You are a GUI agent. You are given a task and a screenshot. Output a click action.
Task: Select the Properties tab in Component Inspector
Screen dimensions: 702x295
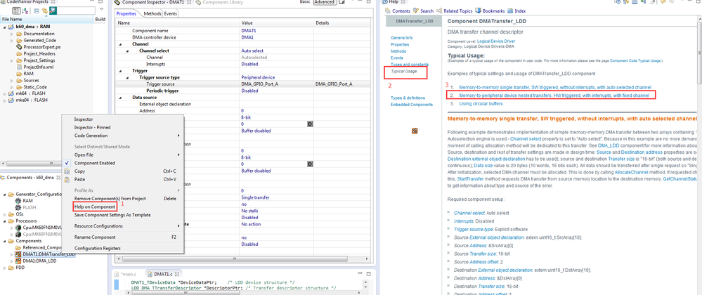coord(126,14)
